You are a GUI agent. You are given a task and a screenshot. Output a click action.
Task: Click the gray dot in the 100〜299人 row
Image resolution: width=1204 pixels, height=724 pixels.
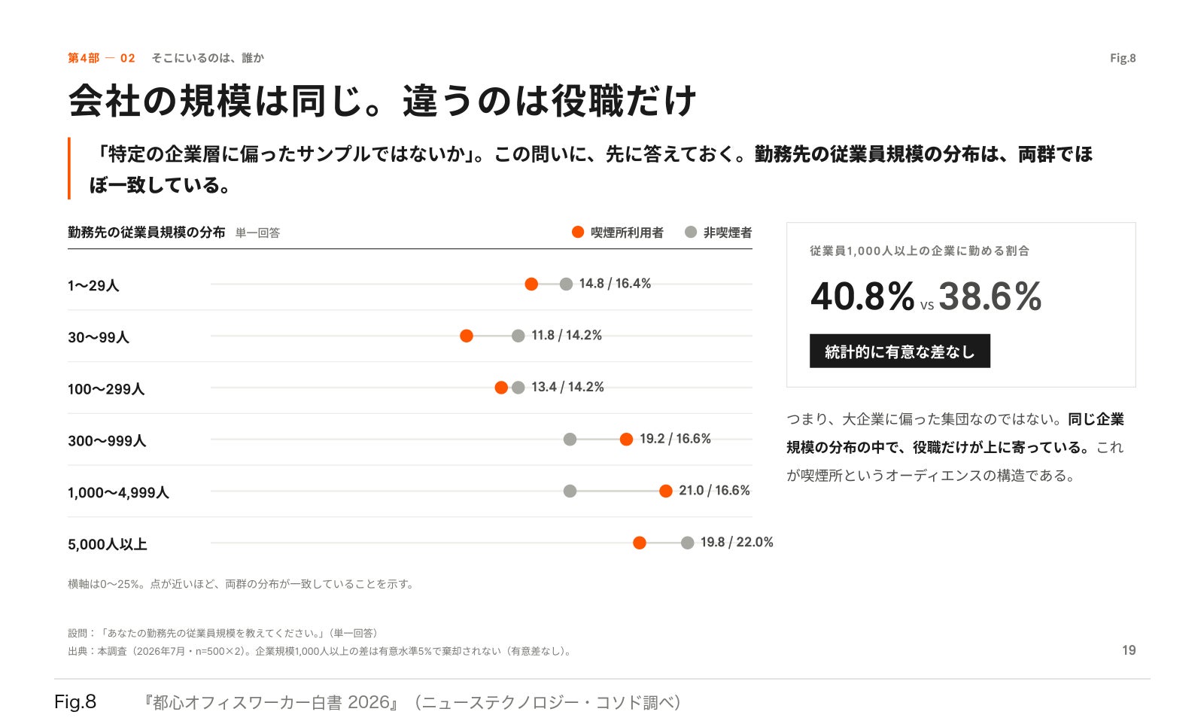518,388
